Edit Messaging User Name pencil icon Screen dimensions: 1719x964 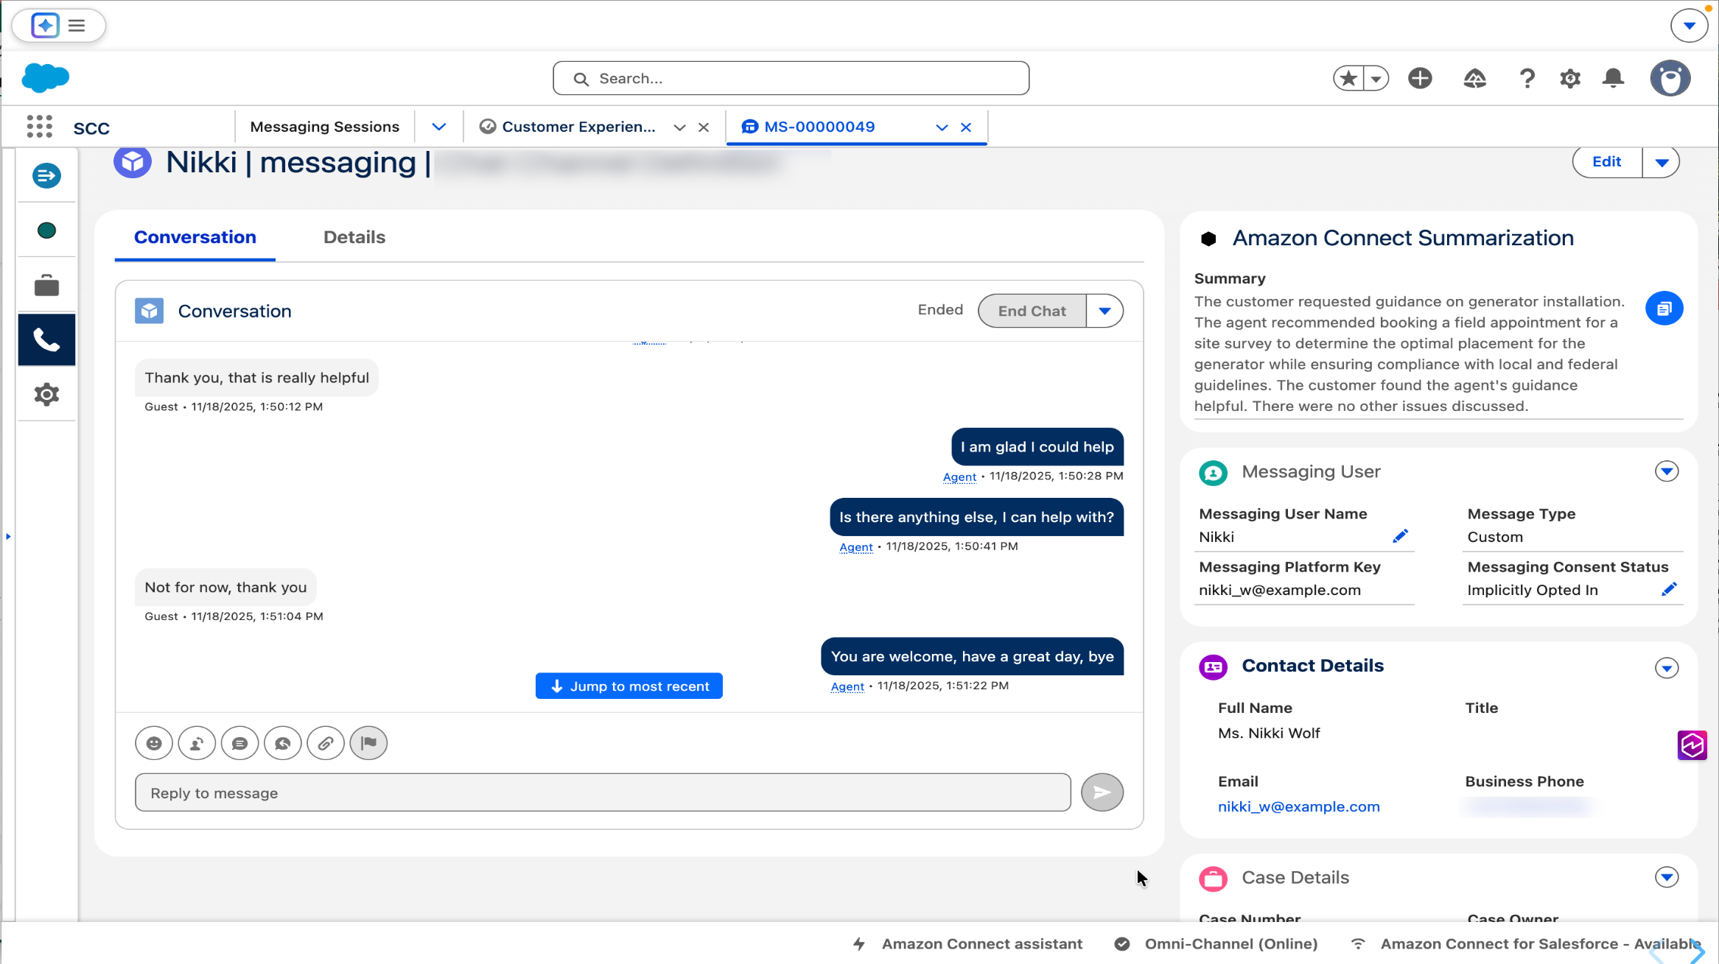pyautogui.click(x=1400, y=536)
